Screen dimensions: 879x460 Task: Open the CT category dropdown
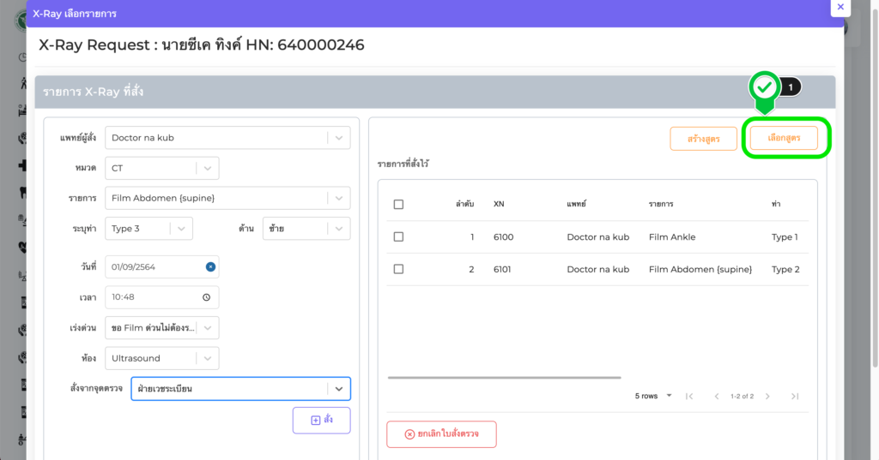tap(208, 169)
